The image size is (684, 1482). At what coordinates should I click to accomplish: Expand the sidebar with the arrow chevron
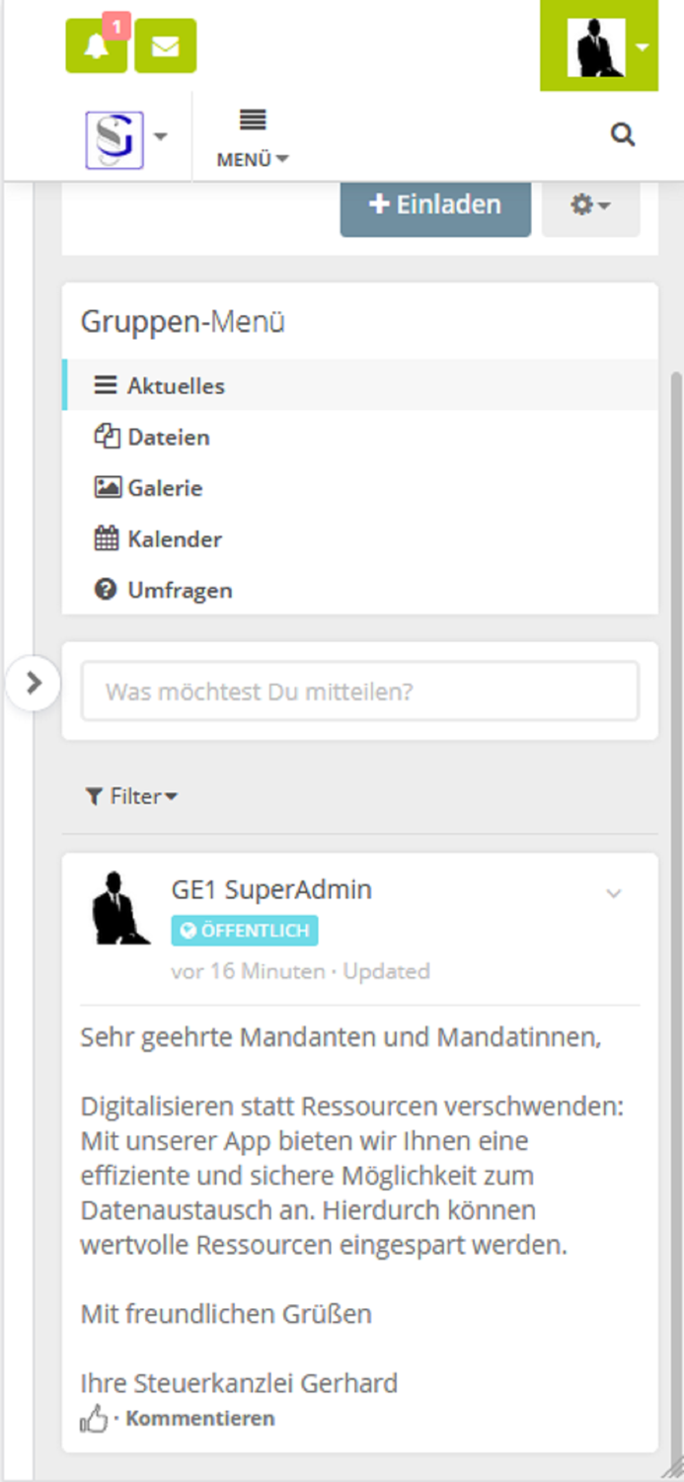click(35, 683)
